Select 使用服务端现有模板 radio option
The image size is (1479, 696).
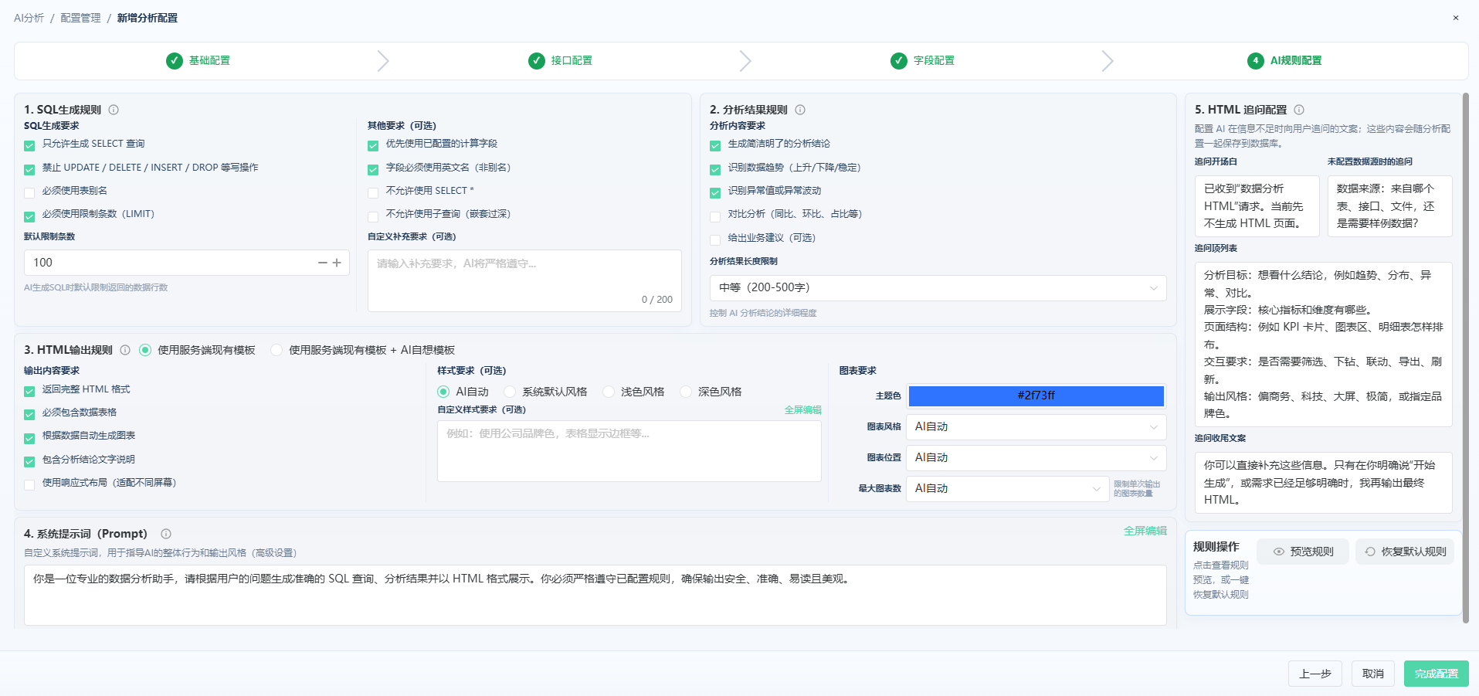point(145,350)
